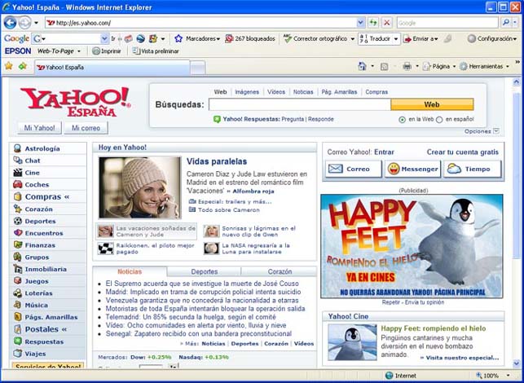Click the Yahoo! Respuestas green icon

pyautogui.click(x=217, y=119)
